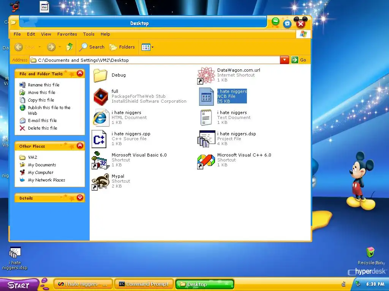Open the Back history dropdown arrow

tap(40, 47)
